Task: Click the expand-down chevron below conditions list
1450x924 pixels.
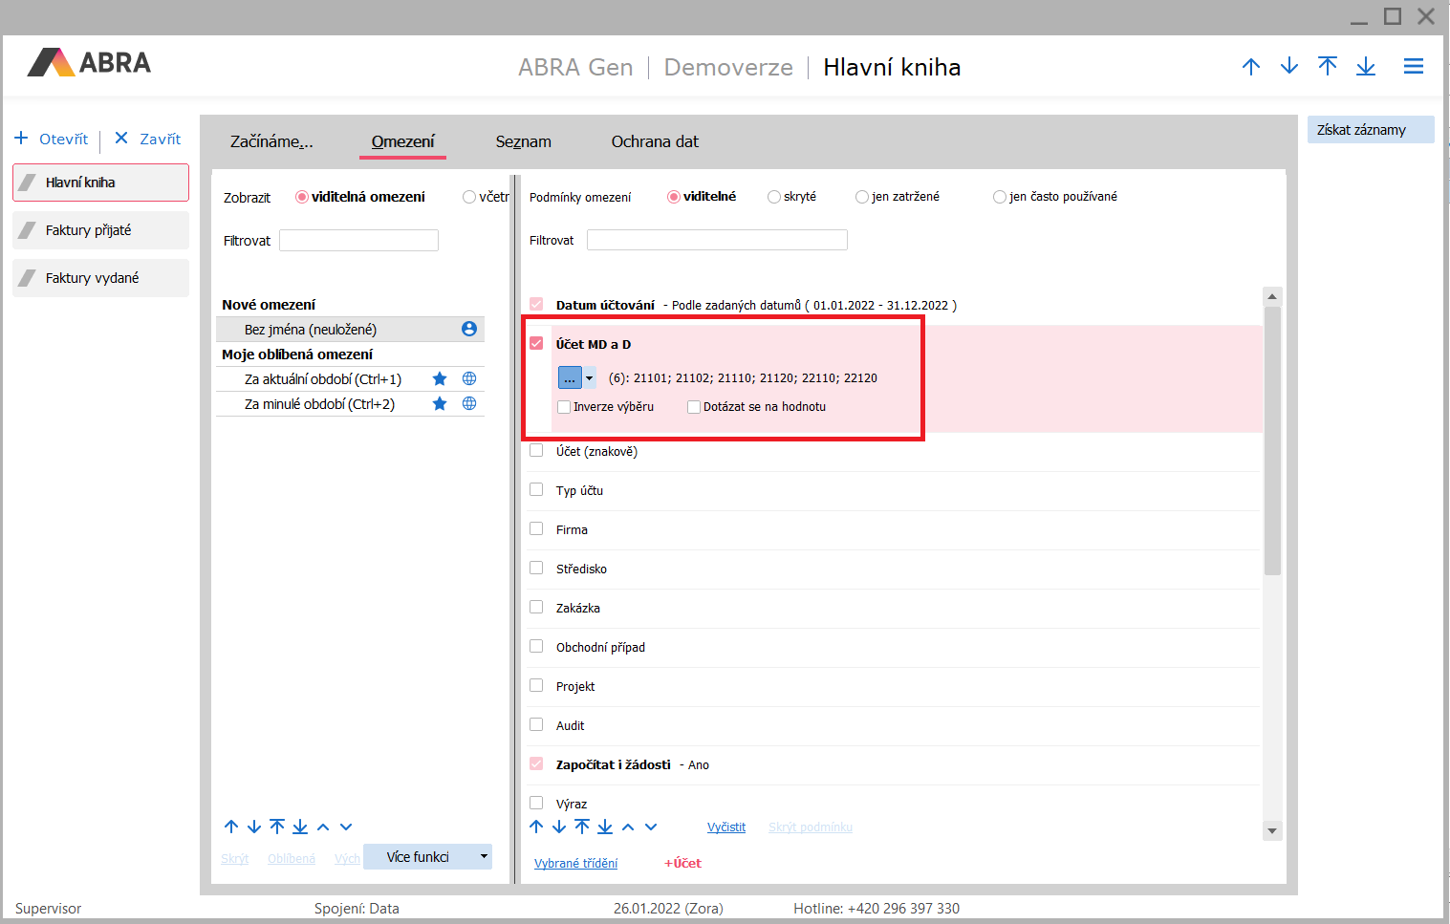Action: tap(651, 827)
